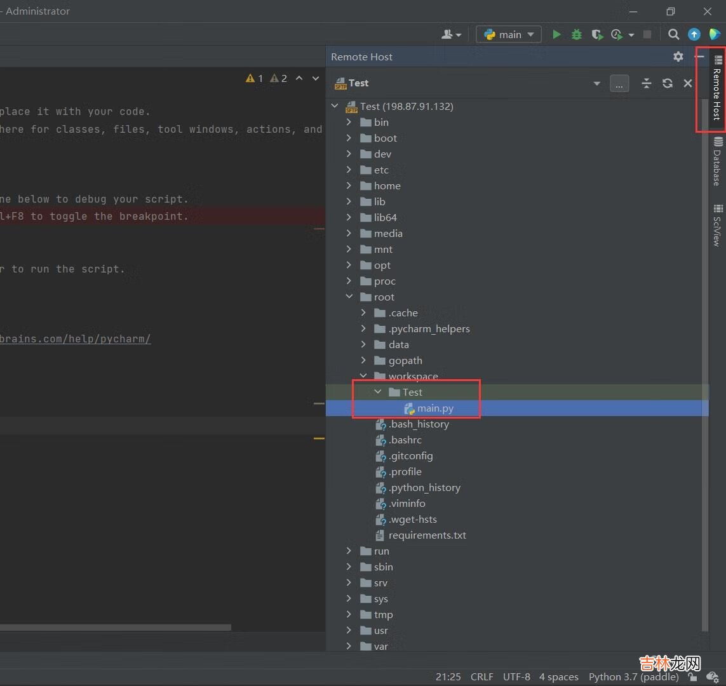Open the Database tool window tab
726x686 pixels.
point(718,161)
